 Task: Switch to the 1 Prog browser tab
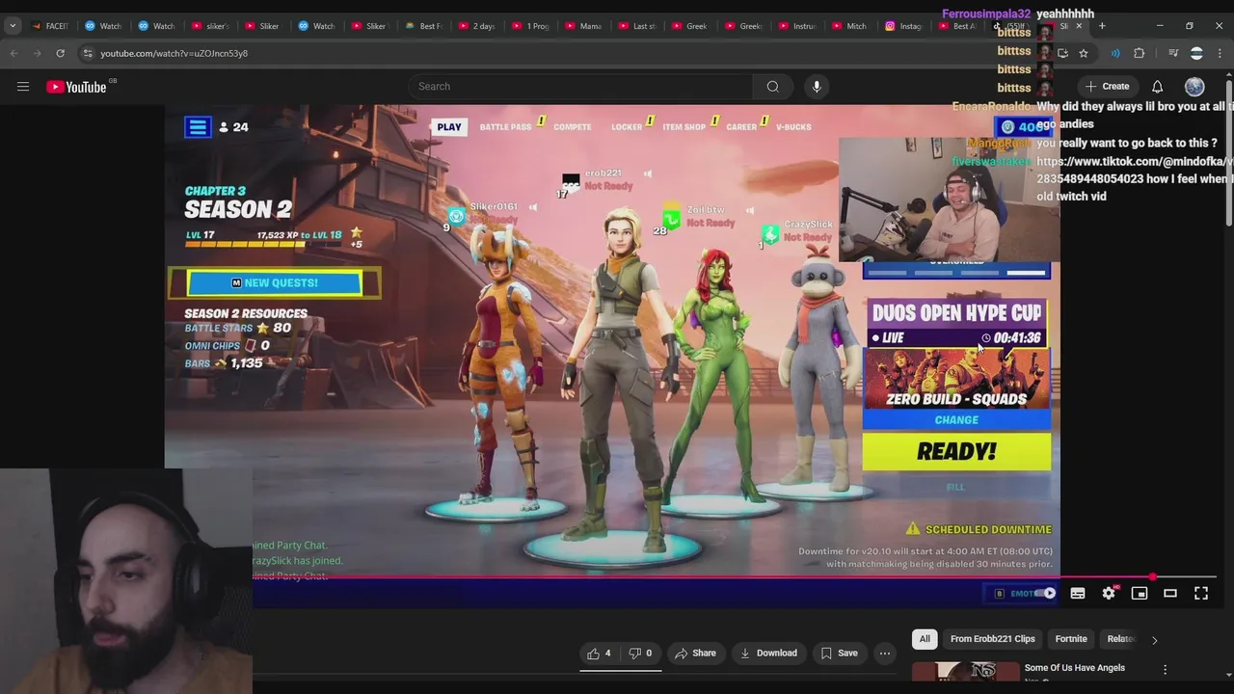click(x=530, y=26)
